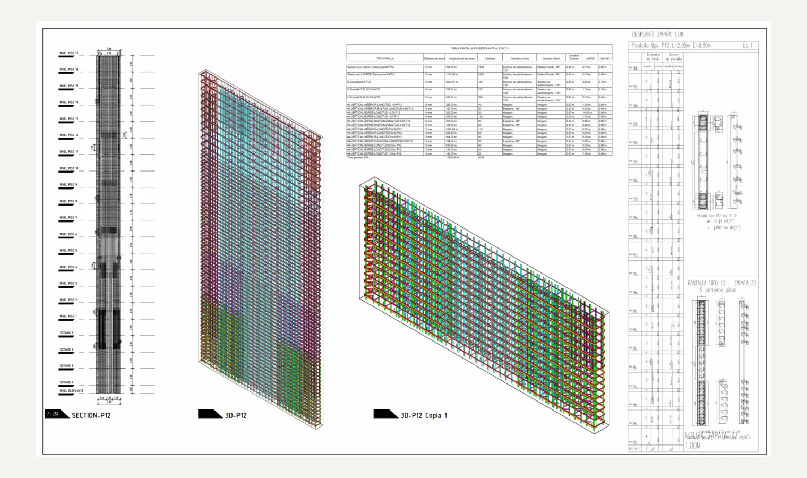Select the SOTANO 1 level label

[x=66, y=333]
